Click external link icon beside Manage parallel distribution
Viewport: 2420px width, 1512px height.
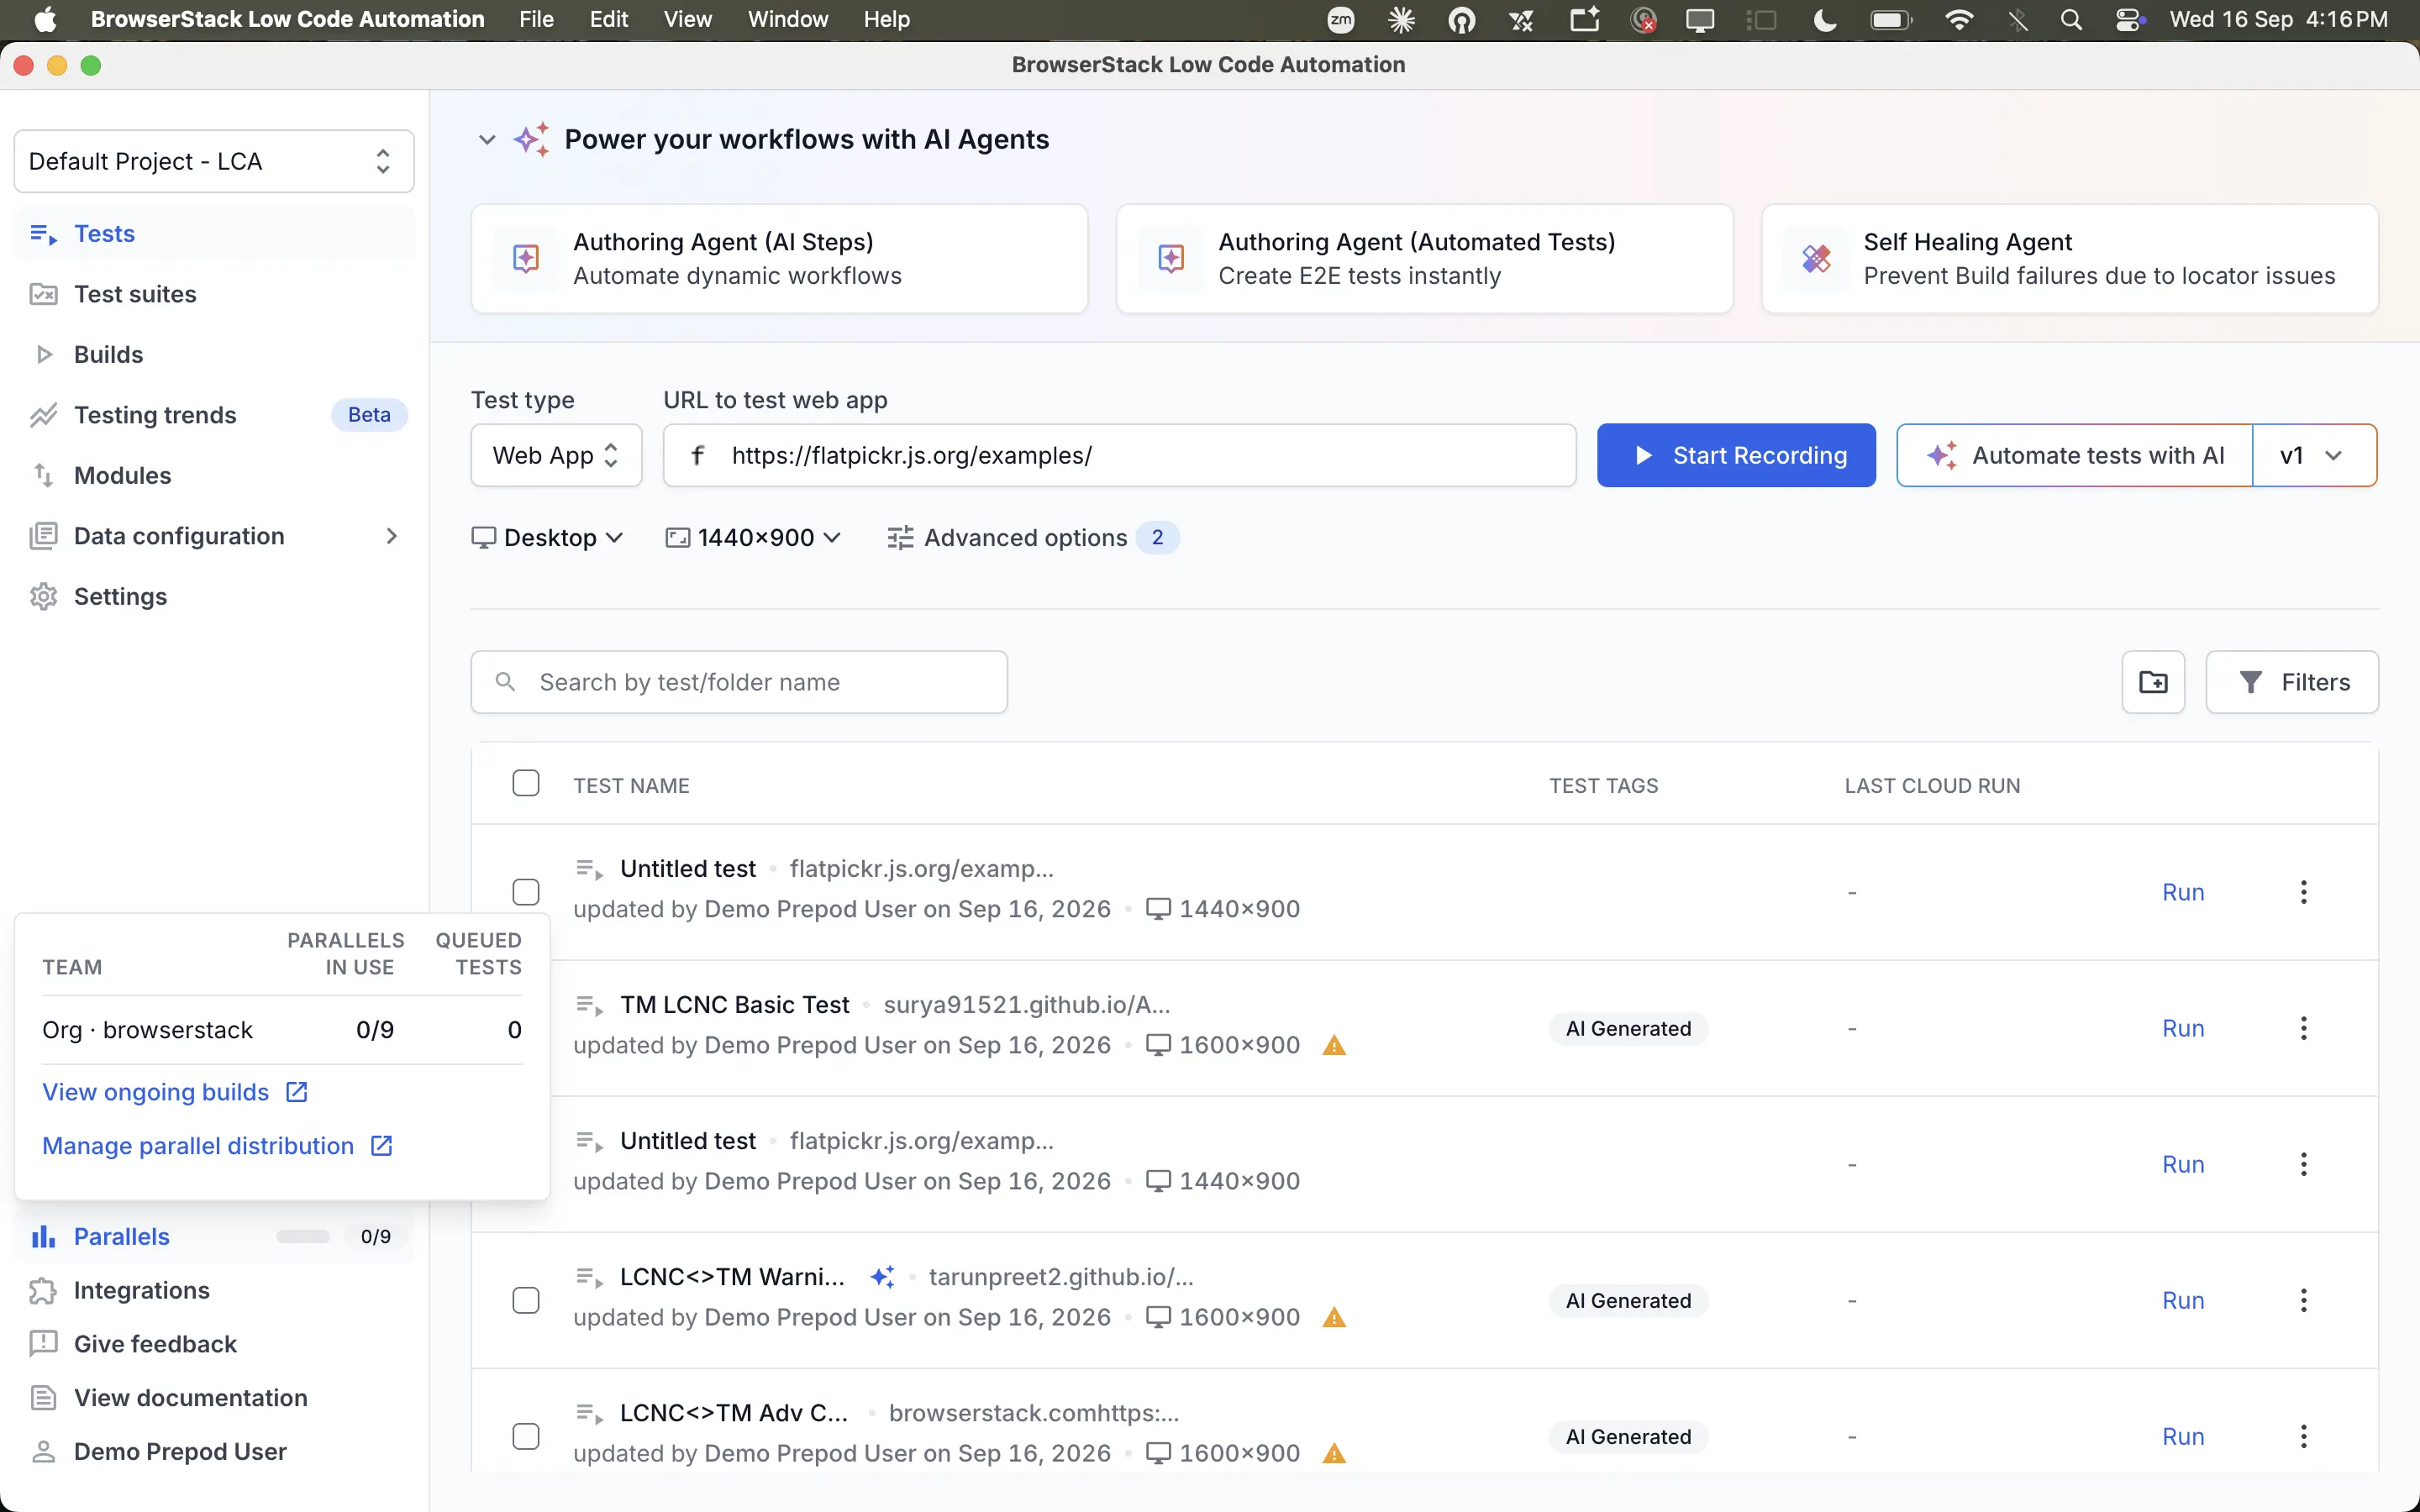coord(382,1146)
